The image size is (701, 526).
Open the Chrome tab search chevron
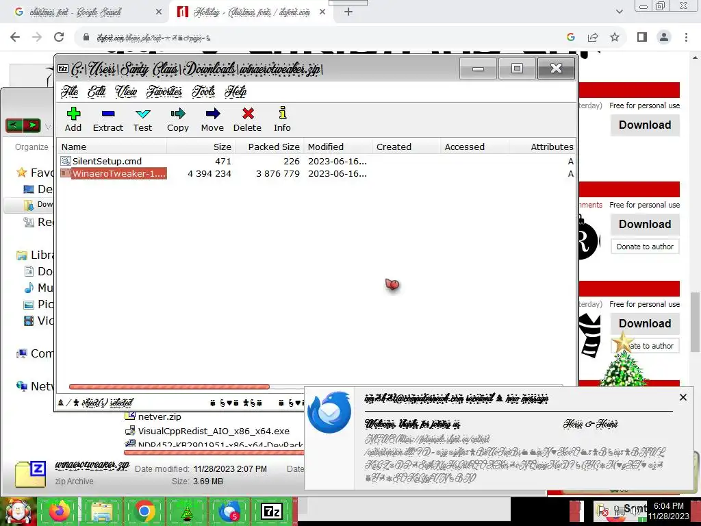(x=619, y=12)
